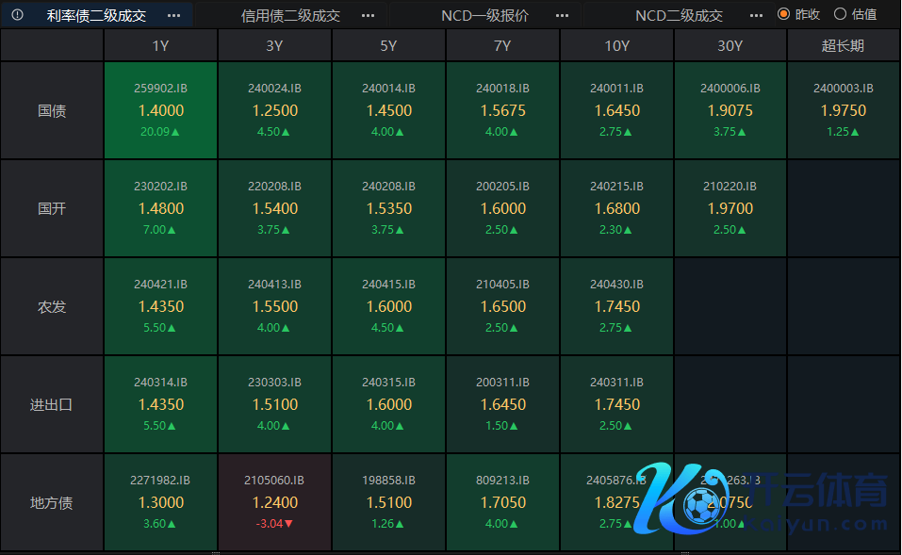The width and height of the screenshot is (902, 555).
Task: Open bond 2400003.IB in the 超长期 column
Action: tap(843, 110)
